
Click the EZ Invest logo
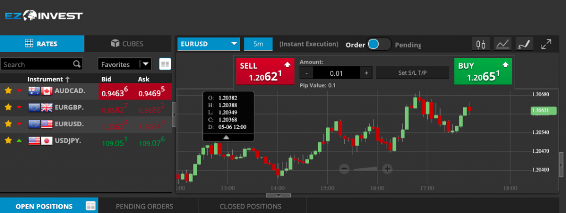44,15
